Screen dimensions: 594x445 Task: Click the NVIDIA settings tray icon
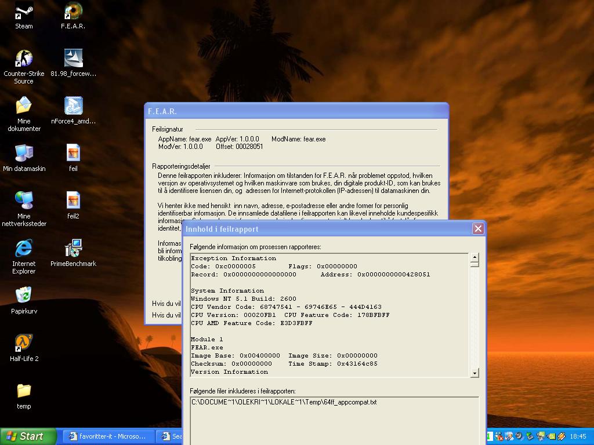click(x=551, y=437)
